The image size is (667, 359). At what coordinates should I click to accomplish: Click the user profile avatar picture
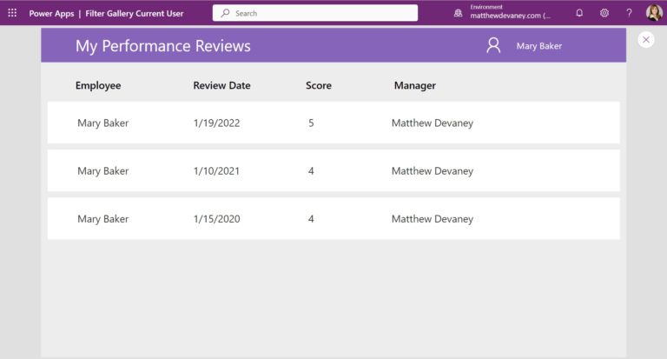pos(653,13)
